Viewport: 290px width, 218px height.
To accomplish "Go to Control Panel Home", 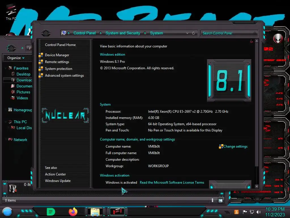I will click(60, 45).
